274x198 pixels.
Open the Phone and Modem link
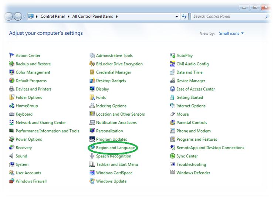(x=194, y=131)
